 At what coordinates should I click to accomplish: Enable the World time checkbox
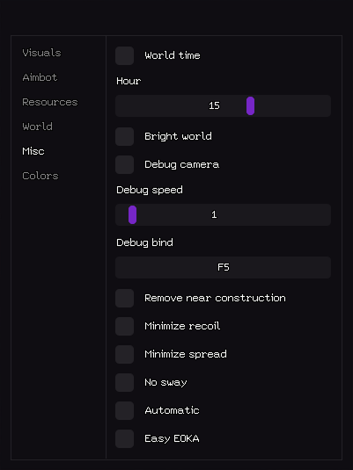124,55
